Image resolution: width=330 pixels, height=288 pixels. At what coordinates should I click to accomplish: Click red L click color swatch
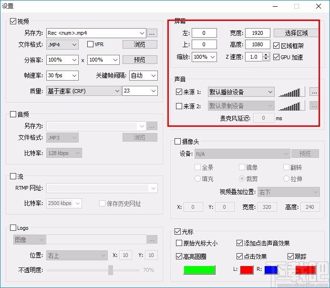click(247, 270)
